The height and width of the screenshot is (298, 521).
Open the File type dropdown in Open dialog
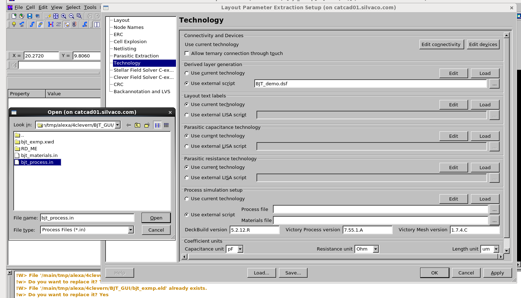click(131, 230)
